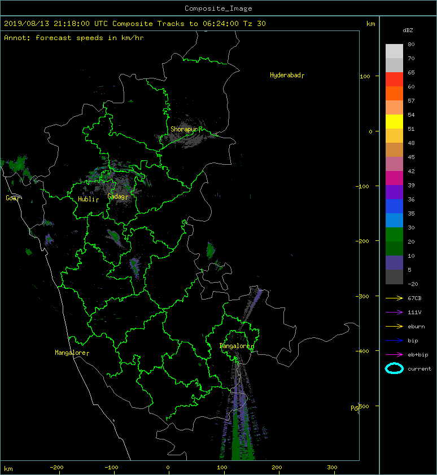Click the Gadag city label
437x475 pixels.
(x=116, y=197)
